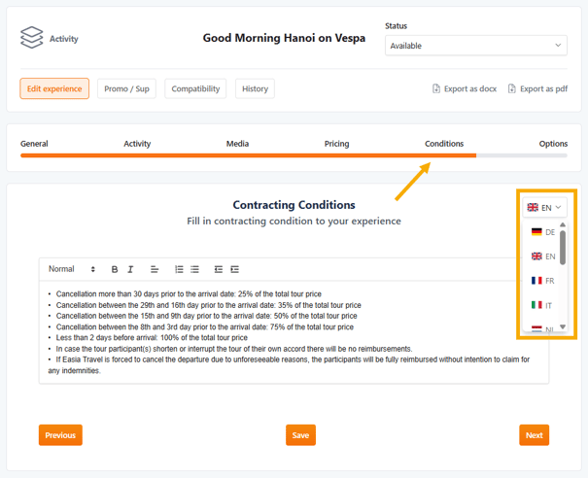Click the Activity layers logo icon
588x478 pixels.
[32, 38]
